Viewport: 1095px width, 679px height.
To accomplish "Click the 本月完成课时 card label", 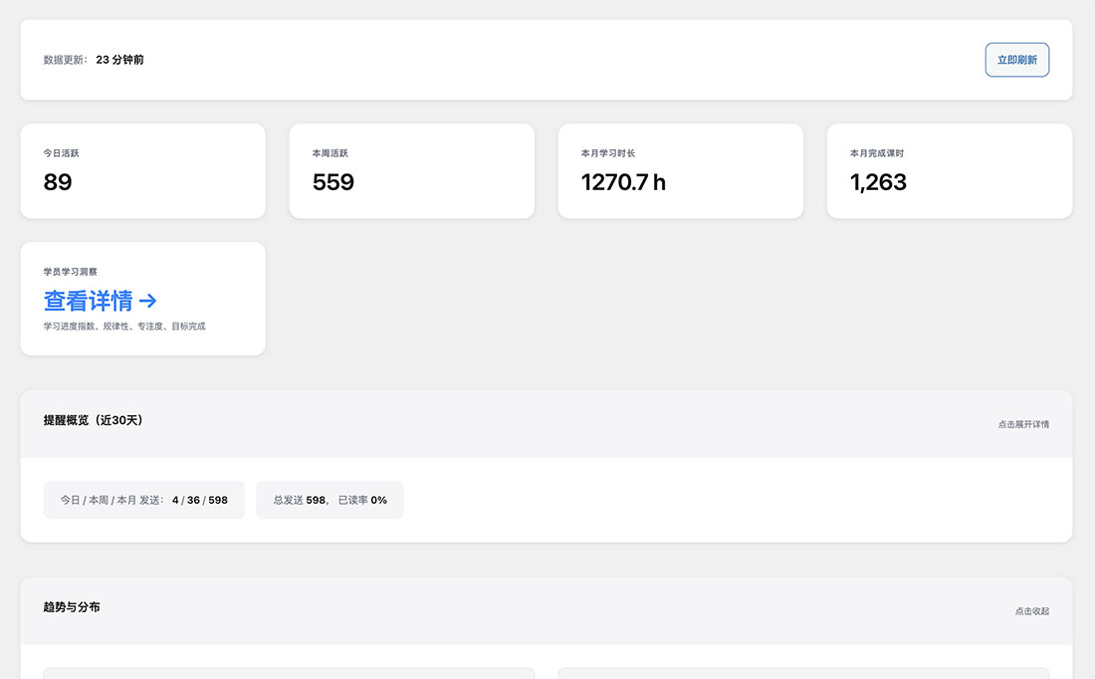I will (876, 153).
